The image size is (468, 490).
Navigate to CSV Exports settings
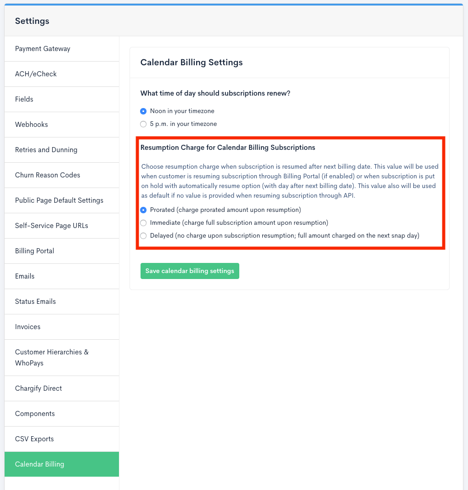click(x=34, y=439)
